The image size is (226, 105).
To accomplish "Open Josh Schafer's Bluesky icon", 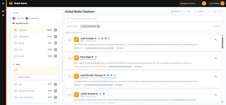I will pos(102,38).
